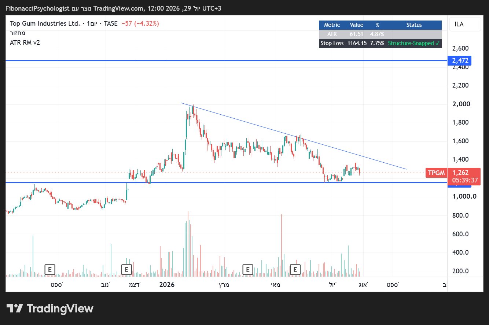Viewport: 489px width, 325px height.
Task: Click the Top Gum Industries Ltd. symbol title
Action: click(45, 23)
